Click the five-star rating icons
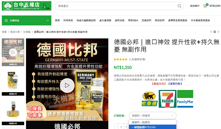 (121, 59)
